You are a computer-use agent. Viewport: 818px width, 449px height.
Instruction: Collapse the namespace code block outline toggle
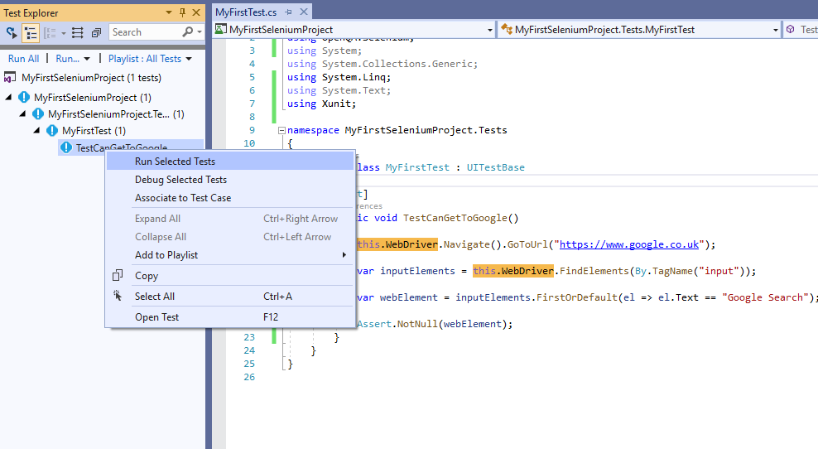[281, 131]
